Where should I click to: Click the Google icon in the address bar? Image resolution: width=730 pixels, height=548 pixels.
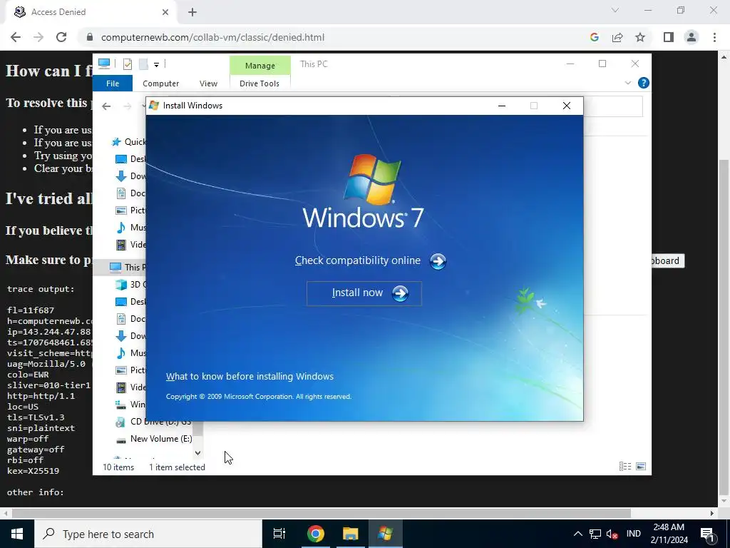(x=594, y=37)
